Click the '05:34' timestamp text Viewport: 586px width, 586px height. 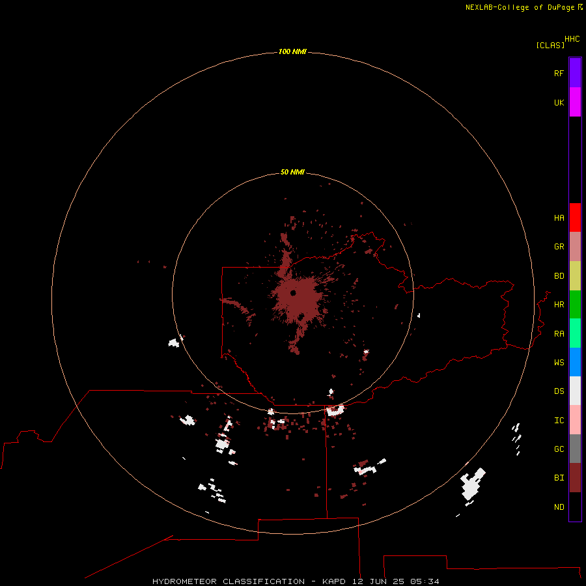coord(425,581)
